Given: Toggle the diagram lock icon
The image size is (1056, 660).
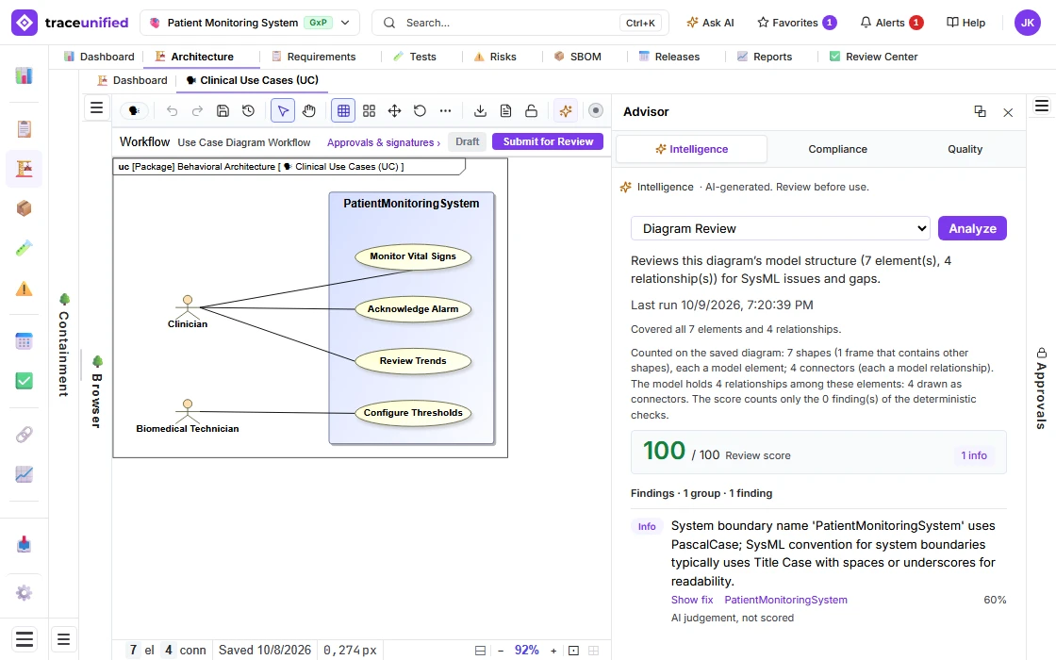Looking at the screenshot, I should pos(532,111).
